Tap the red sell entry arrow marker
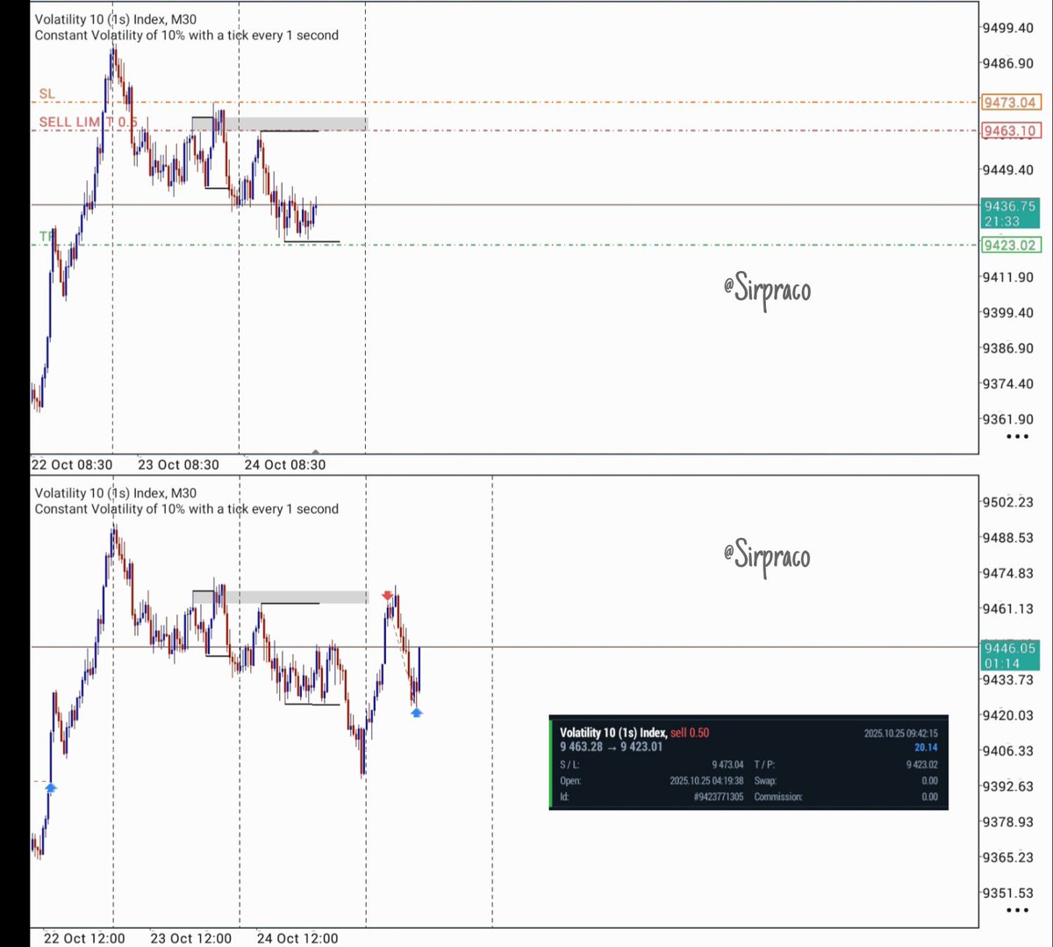This screenshot has width=1053, height=947. pos(388,596)
